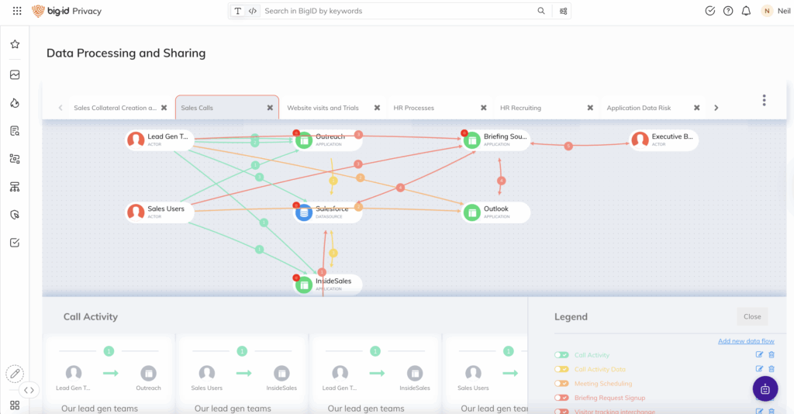794x414 pixels.
Task: Click the search keywords input field
Action: coord(398,11)
